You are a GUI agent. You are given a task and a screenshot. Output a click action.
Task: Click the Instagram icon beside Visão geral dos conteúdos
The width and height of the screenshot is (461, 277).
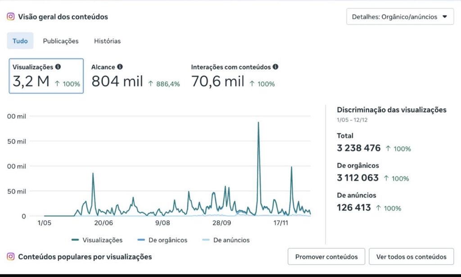[11, 17]
